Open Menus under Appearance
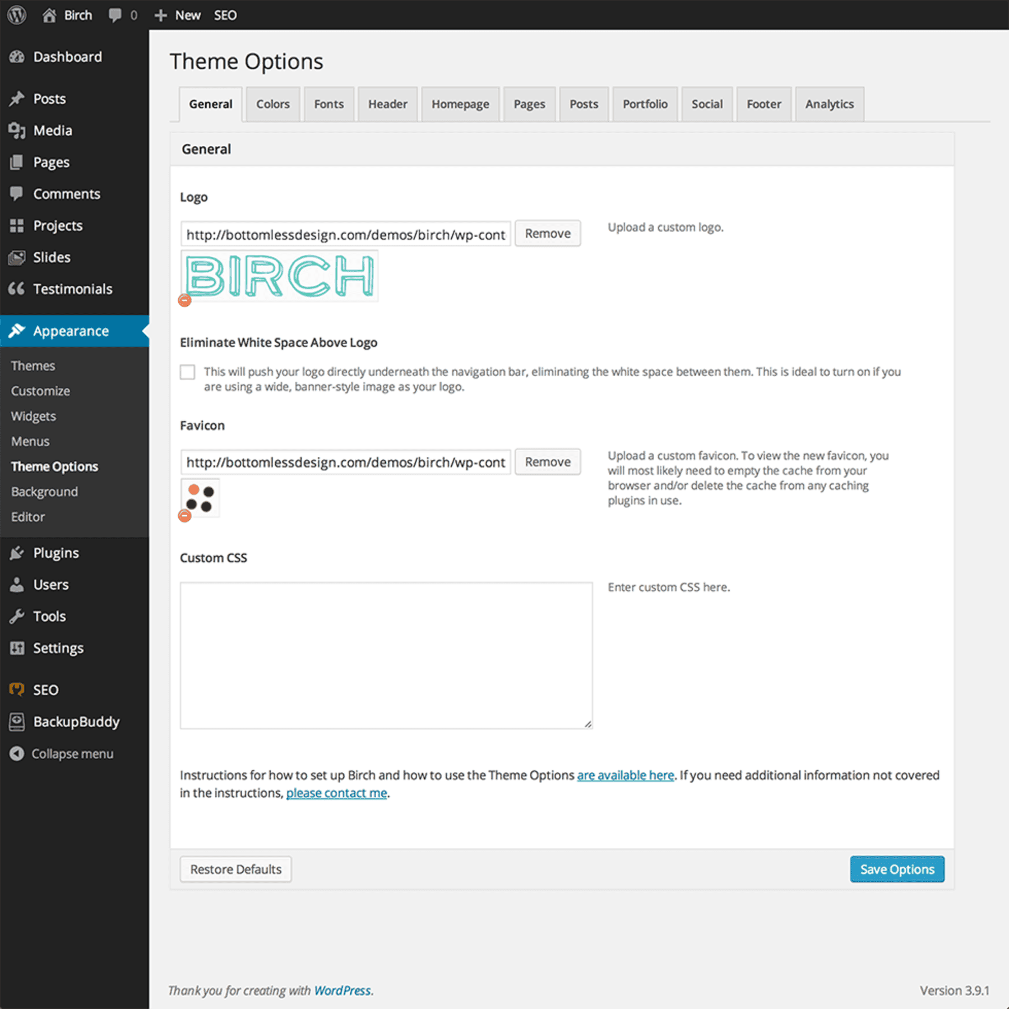Image resolution: width=1009 pixels, height=1009 pixels. [x=30, y=441]
